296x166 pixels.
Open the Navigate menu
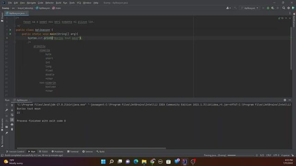pyautogui.click(x=31, y=3)
